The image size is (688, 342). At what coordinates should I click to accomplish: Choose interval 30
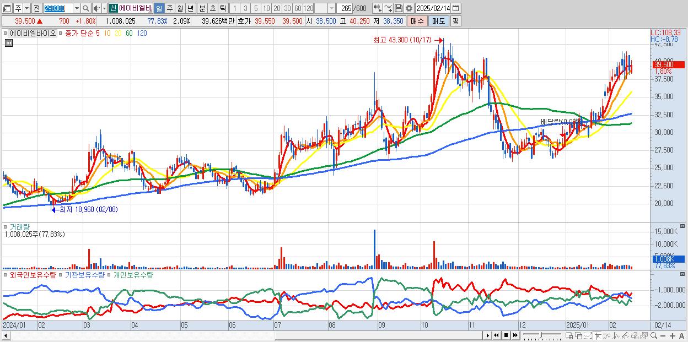click(x=287, y=8)
